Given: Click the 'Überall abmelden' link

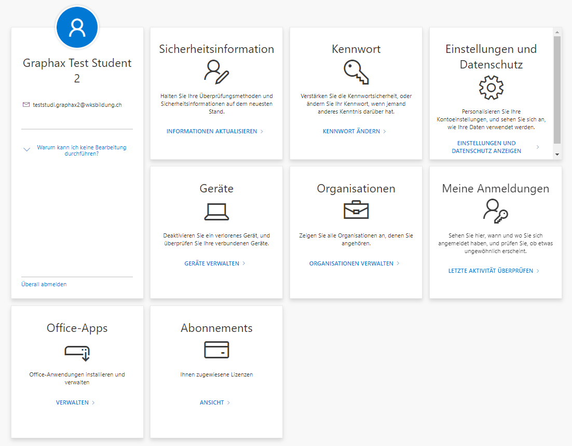Looking at the screenshot, I should point(44,284).
